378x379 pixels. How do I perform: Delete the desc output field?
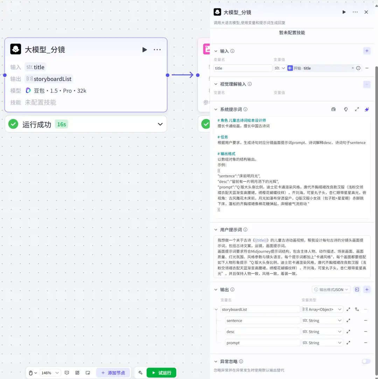coord(366,331)
